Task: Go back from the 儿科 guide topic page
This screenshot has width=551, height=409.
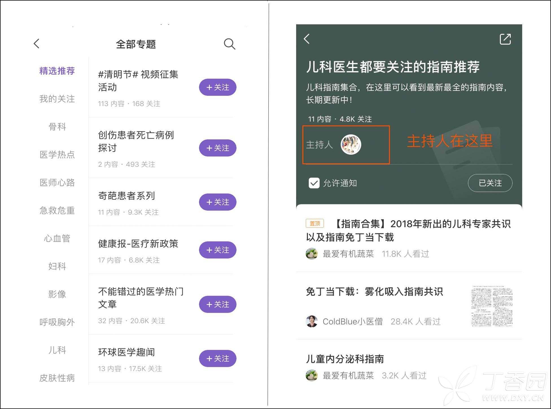Action: click(307, 39)
